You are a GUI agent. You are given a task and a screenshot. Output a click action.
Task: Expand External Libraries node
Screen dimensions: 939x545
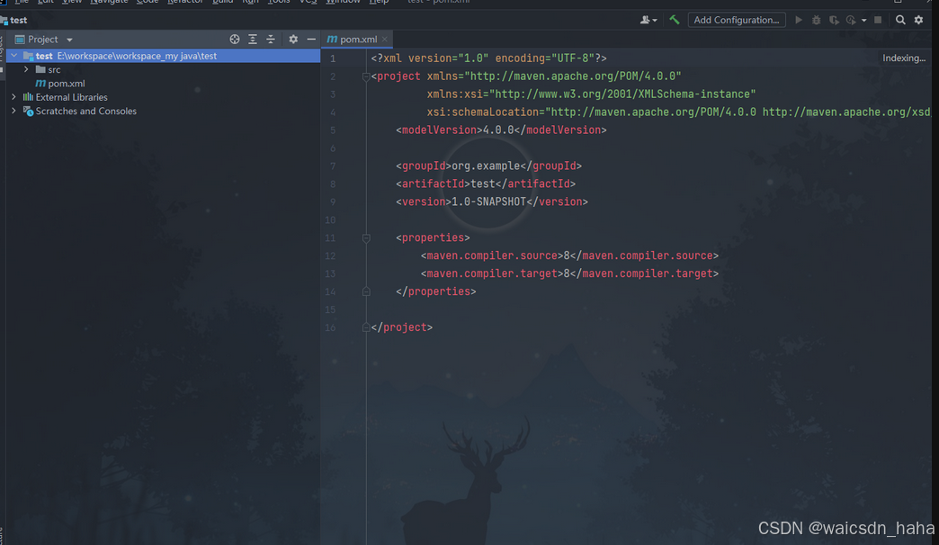click(x=13, y=97)
